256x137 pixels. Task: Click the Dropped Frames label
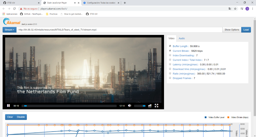point(183,78)
